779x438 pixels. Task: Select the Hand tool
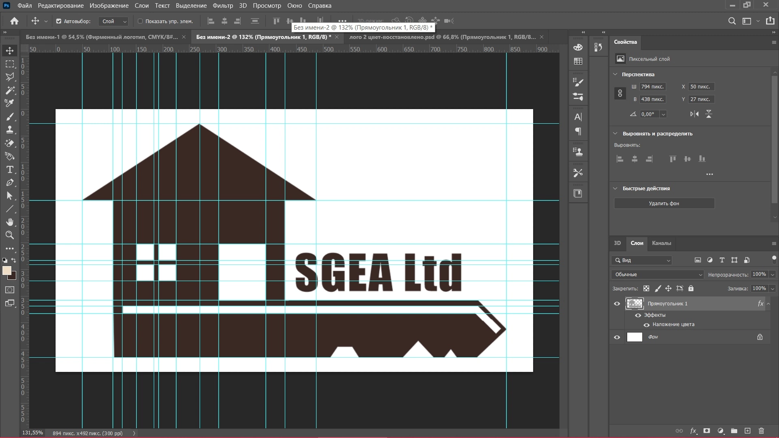(x=10, y=222)
